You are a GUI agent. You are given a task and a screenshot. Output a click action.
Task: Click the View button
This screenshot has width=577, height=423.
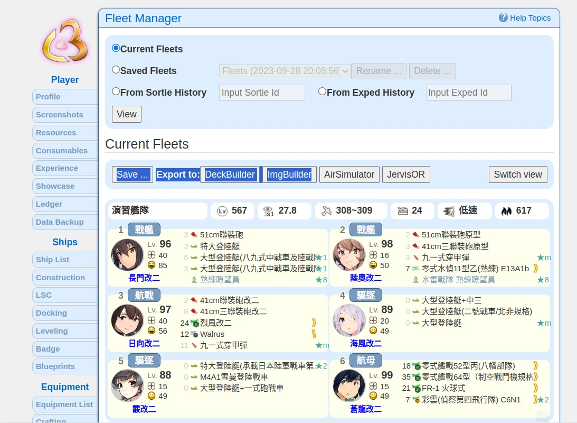[x=127, y=114]
